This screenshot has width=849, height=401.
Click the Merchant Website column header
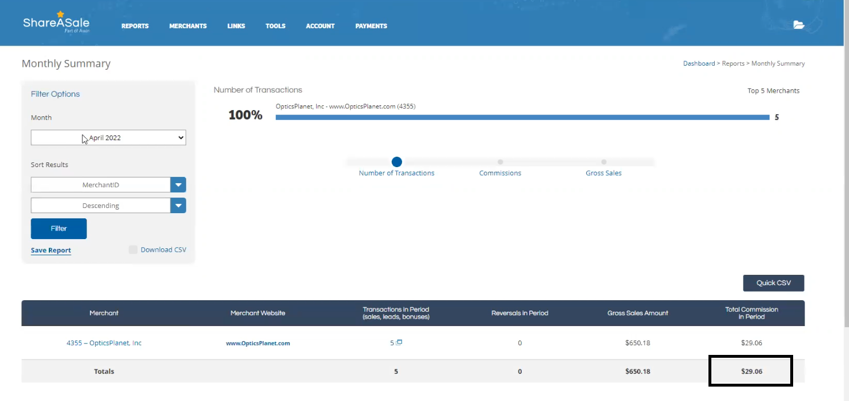point(257,313)
